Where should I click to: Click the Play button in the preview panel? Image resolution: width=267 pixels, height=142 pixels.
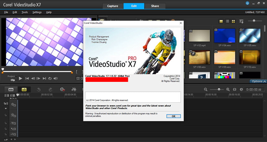pyautogui.click(x=20, y=78)
